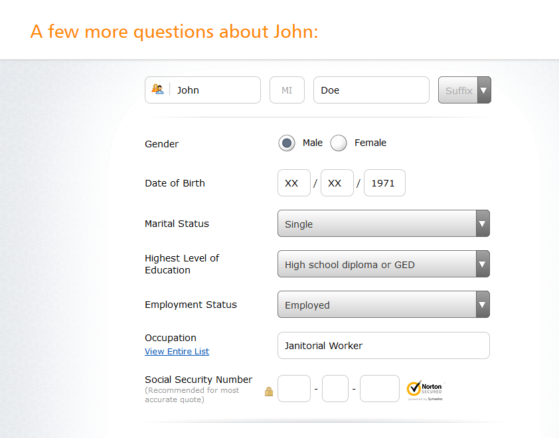Click the padlock icon next to Social Security Number
559x438 pixels.
tap(269, 392)
